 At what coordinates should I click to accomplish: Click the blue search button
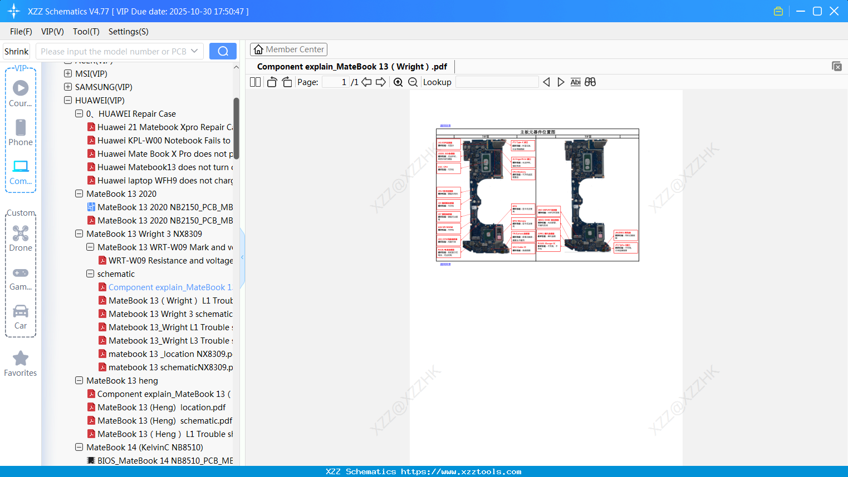(223, 51)
